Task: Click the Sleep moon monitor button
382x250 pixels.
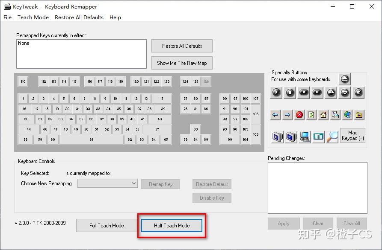Action: 277,137
